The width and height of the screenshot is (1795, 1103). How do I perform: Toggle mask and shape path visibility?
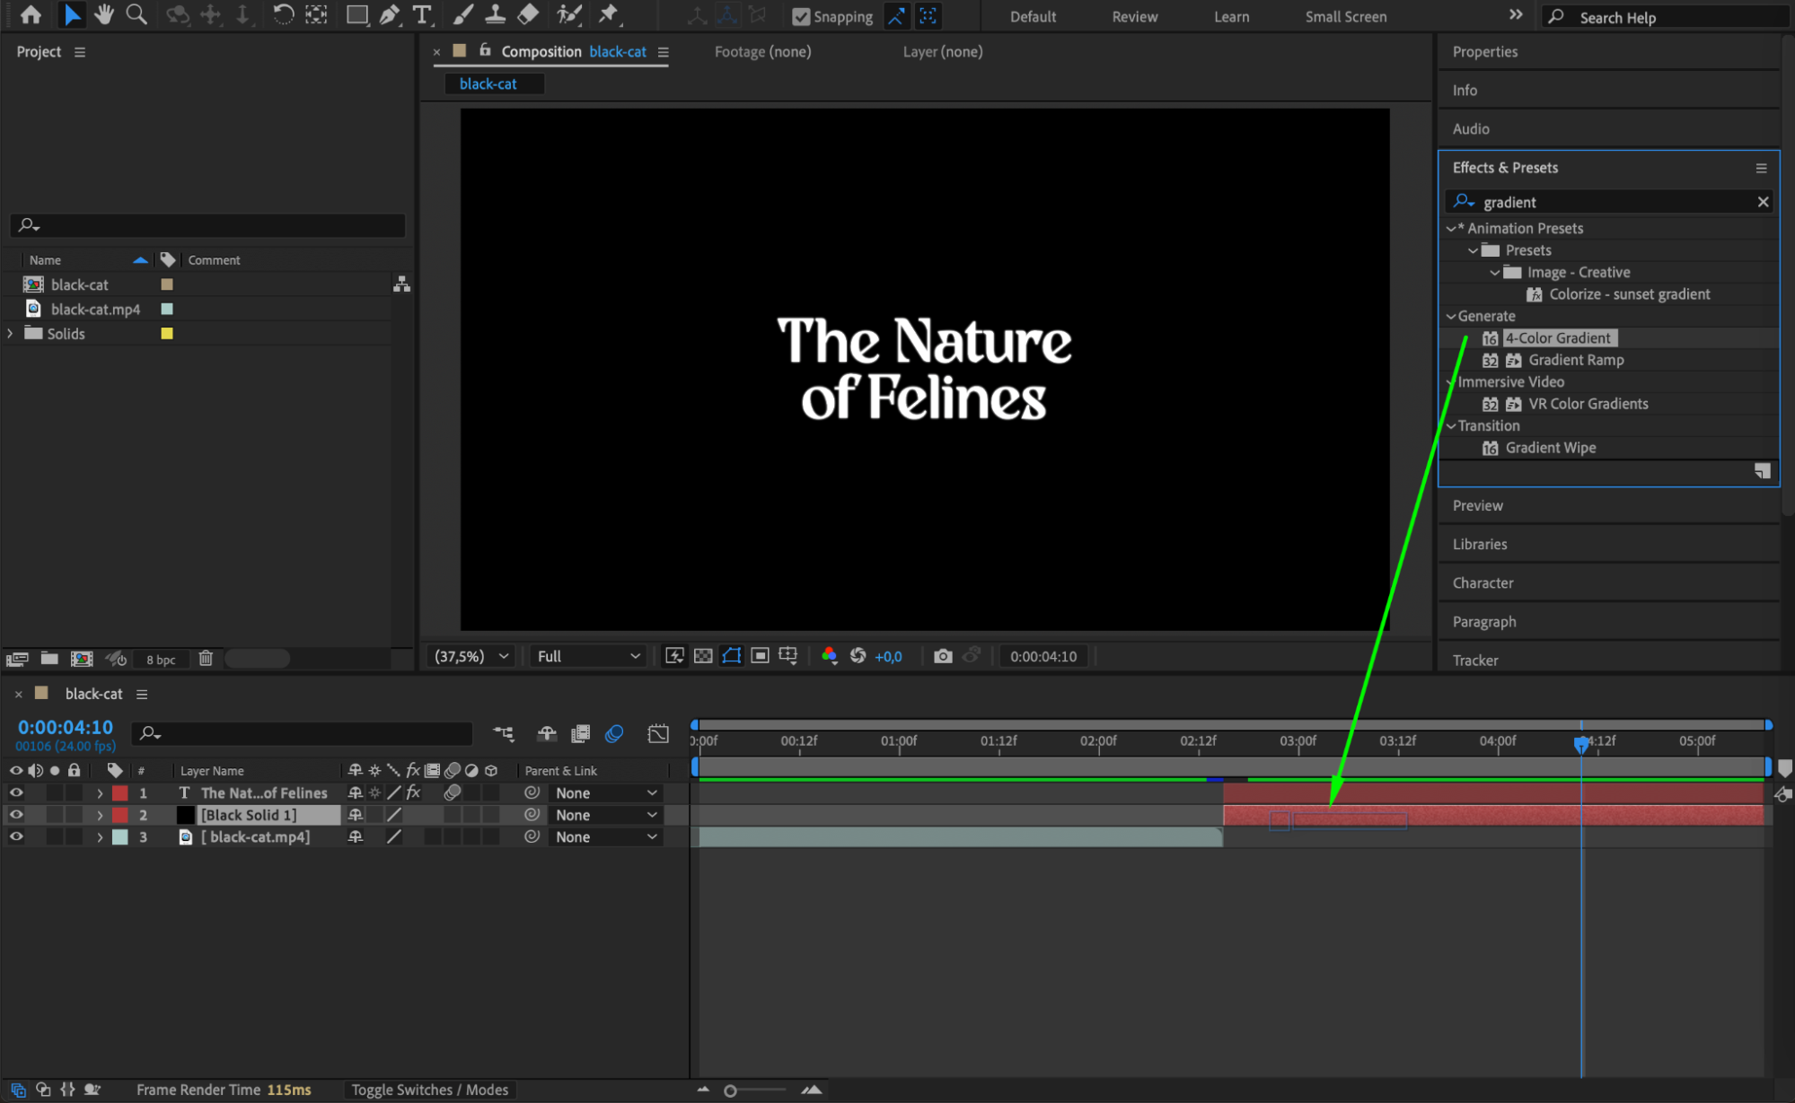(x=732, y=656)
